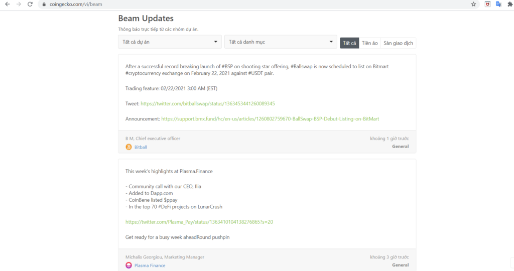Open the Google Translate extension icon
Image resolution: width=514 pixels, height=271 pixels.
point(498,4)
